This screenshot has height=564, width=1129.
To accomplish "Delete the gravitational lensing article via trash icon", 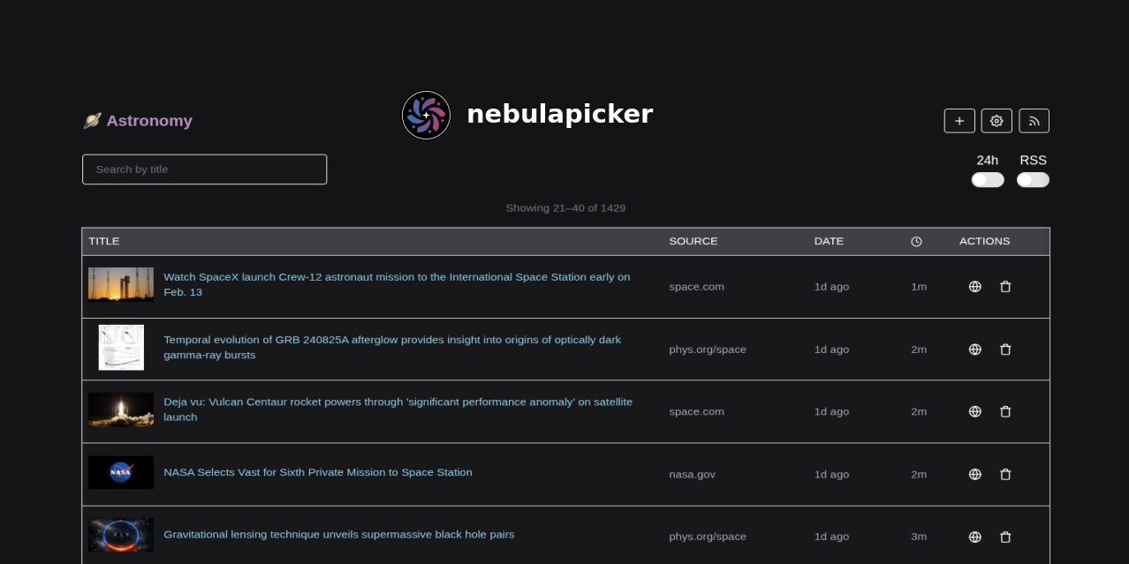I will 1005,537.
